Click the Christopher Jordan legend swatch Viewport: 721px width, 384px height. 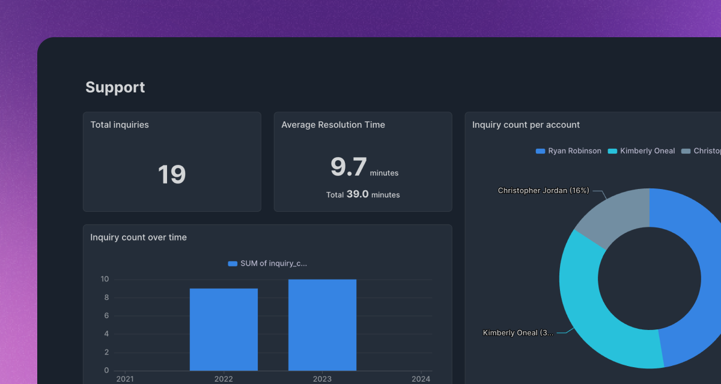pyautogui.click(x=685, y=151)
